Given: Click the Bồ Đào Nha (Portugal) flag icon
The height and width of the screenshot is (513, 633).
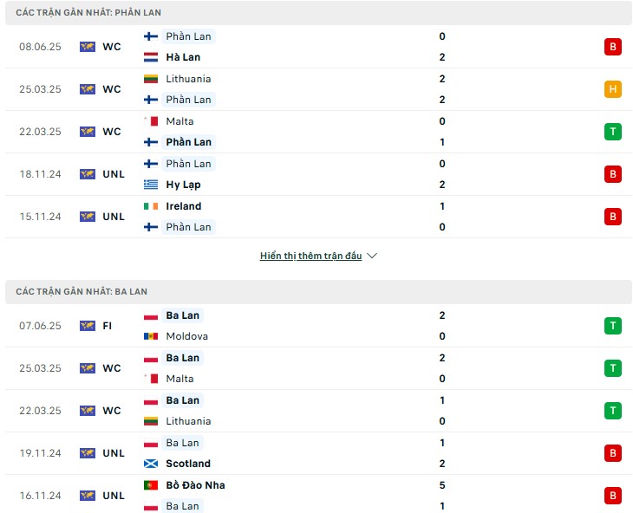Looking at the screenshot, I should [151, 485].
